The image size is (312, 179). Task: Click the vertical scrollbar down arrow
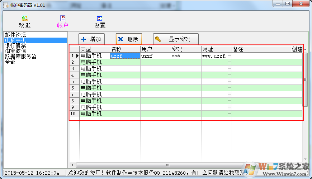305,159
